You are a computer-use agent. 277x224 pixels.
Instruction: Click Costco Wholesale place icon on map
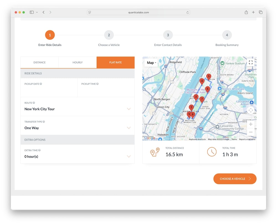(x=220, y=88)
